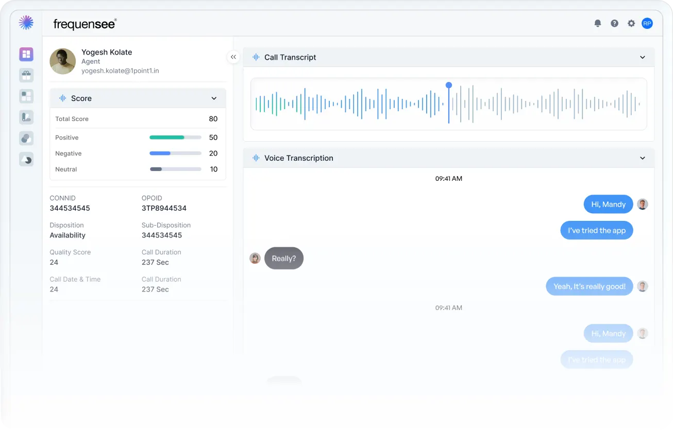Collapse the Score panel chevron
The image size is (673, 430).
point(214,98)
